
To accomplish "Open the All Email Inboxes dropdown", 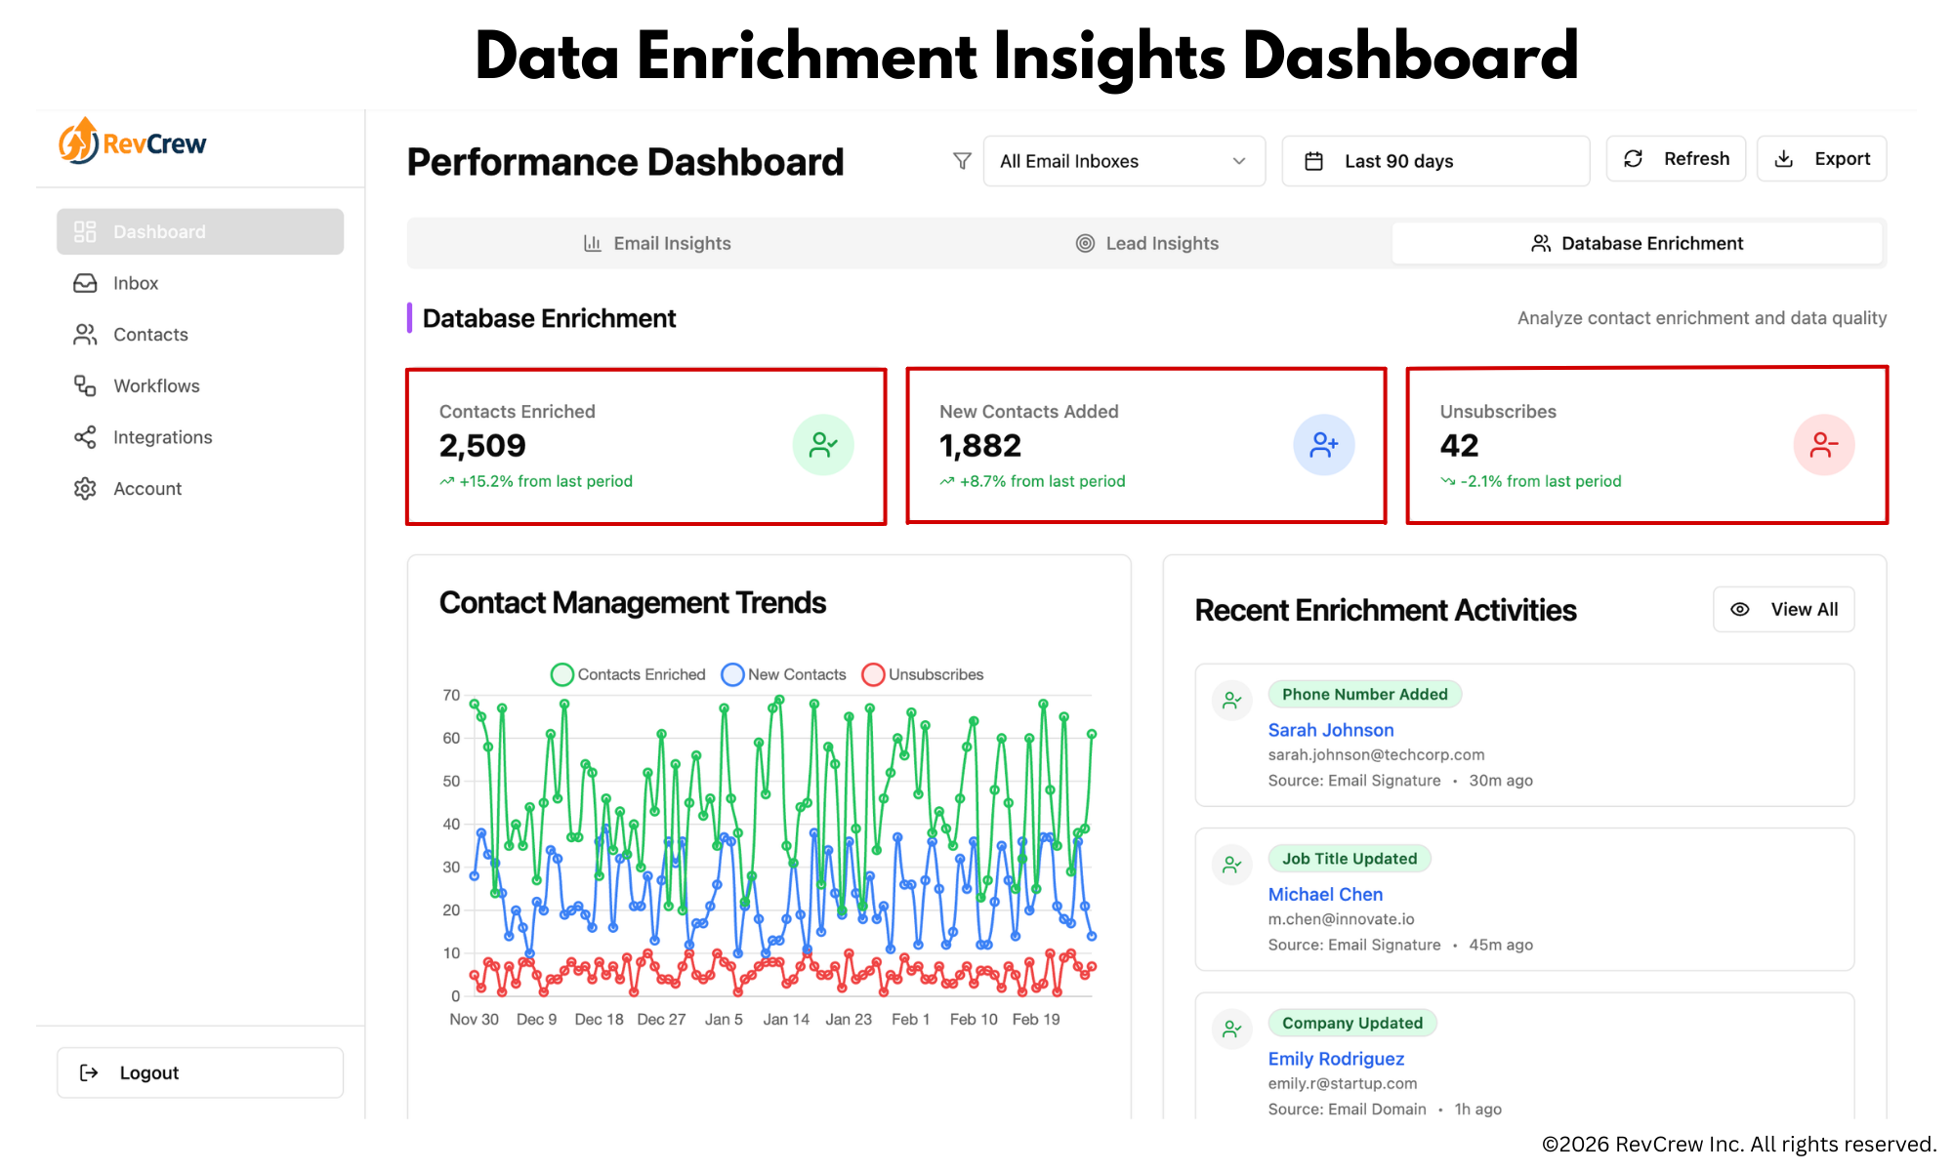I will pyautogui.click(x=1123, y=161).
